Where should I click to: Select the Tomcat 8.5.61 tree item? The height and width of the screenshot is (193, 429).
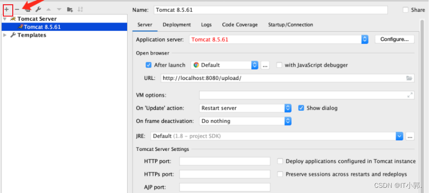65,27
